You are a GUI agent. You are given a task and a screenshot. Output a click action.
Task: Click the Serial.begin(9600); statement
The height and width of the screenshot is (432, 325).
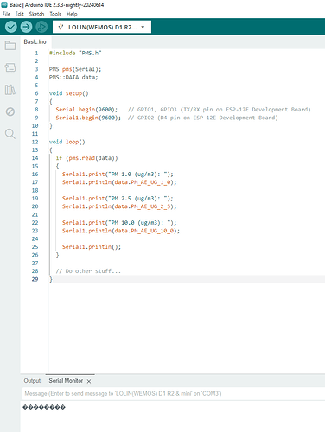click(x=86, y=110)
